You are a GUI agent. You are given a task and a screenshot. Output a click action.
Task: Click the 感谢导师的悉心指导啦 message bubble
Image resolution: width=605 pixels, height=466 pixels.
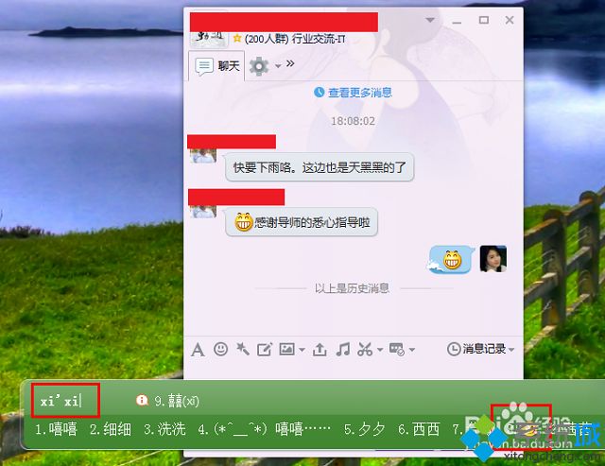pyautogui.click(x=302, y=222)
